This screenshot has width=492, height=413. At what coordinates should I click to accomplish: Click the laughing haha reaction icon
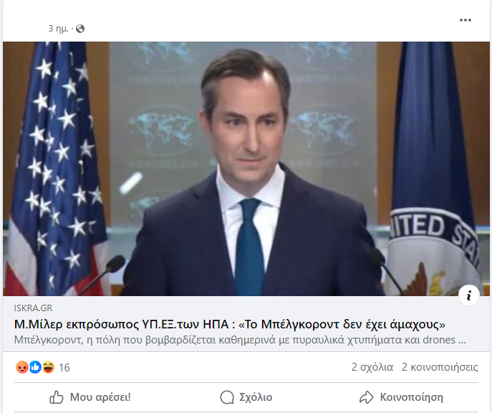48,367
